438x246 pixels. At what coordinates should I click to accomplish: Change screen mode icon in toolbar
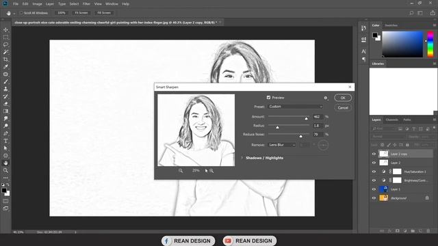(x=5, y=208)
